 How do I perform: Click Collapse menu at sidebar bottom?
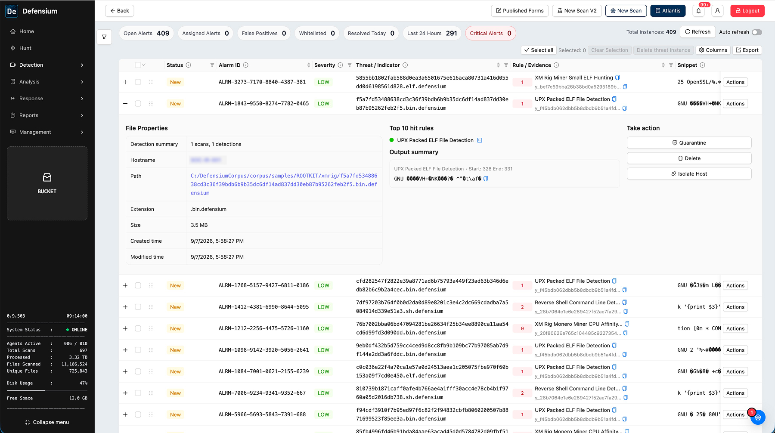[47, 422]
